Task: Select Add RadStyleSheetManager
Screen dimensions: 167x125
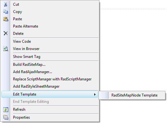Action: coord(50,86)
